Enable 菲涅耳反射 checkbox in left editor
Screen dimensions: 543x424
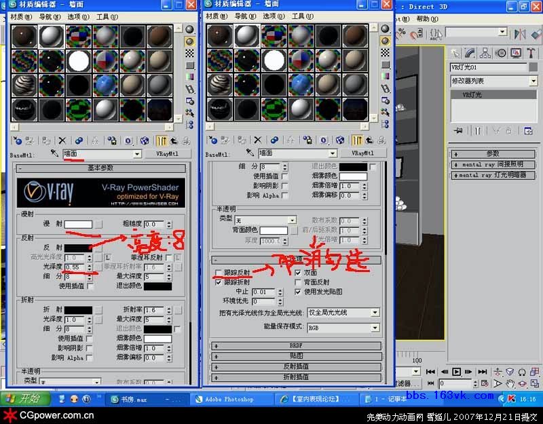[x=168, y=258]
